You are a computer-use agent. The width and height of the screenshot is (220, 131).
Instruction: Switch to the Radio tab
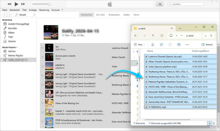tap(127, 15)
